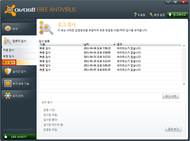Open the 요약 summary section
The image size is (190, 141).
19,29
